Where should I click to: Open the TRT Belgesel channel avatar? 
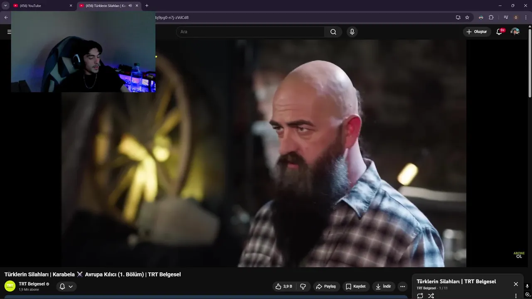(10, 286)
